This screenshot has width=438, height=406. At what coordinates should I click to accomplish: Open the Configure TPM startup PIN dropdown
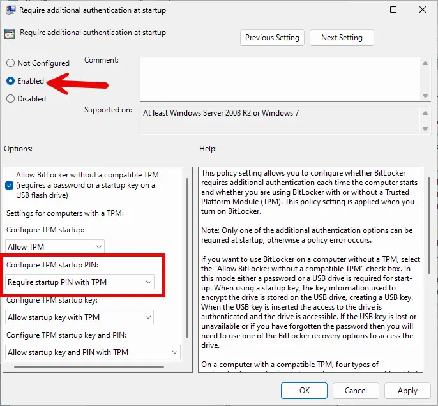80,282
